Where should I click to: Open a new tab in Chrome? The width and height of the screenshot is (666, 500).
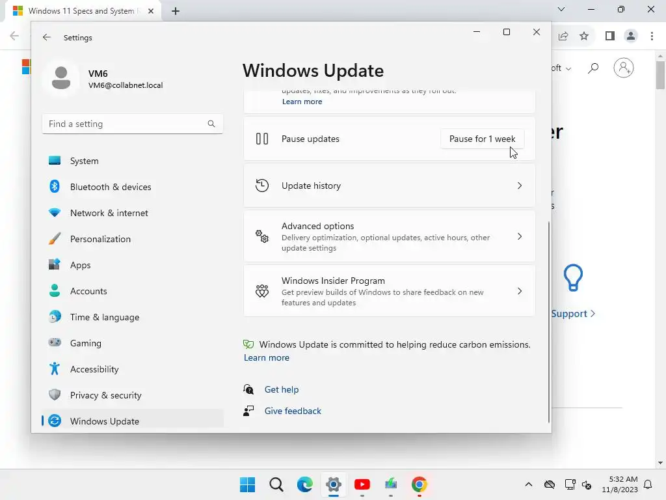click(176, 11)
